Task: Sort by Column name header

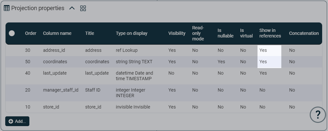Action: click(57, 33)
